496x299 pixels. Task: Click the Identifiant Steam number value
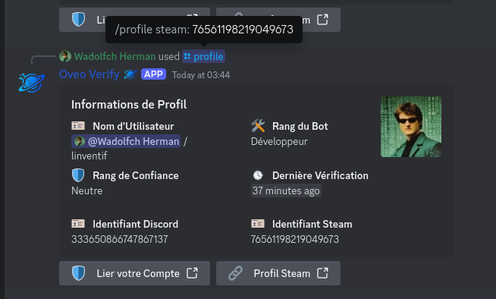[x=294, y=239]
